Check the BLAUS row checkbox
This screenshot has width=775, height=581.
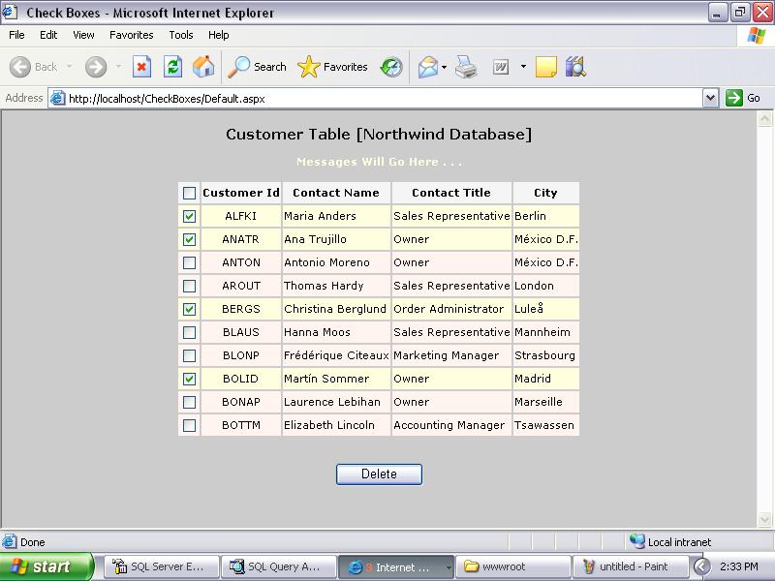189,332
